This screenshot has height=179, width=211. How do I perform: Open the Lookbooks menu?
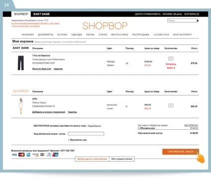click(161, 35)
